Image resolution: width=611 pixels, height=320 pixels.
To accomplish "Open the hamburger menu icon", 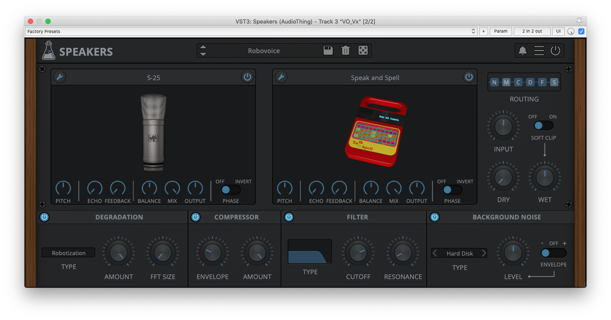I will [539, 51].
